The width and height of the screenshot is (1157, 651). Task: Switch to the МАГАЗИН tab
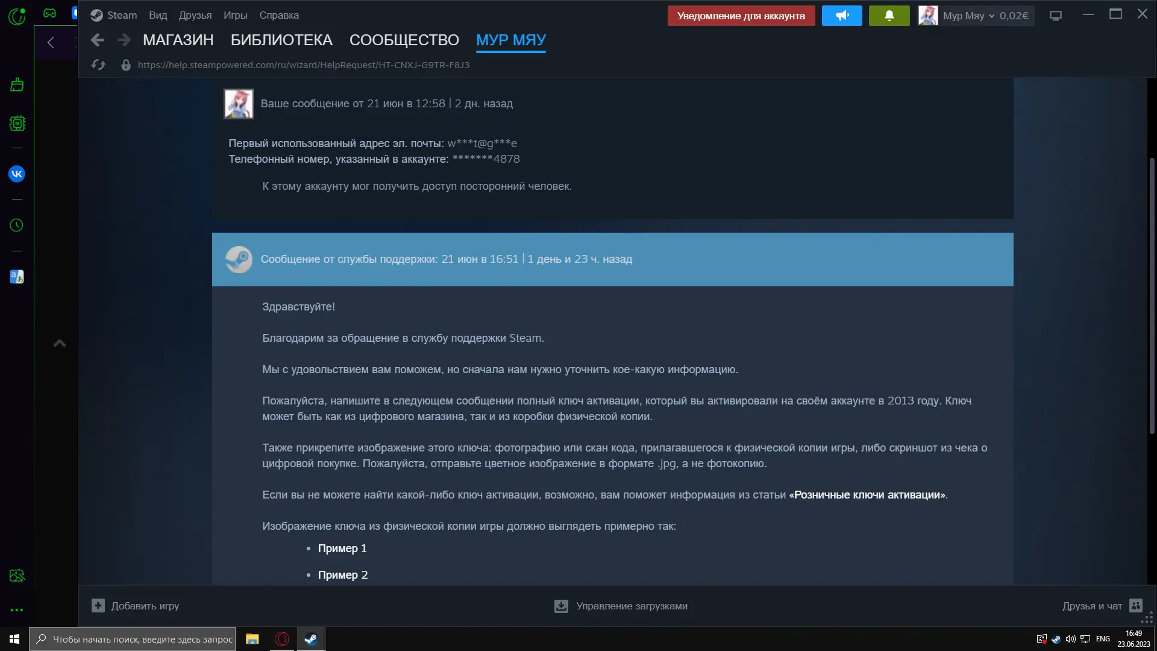point(178,40)
